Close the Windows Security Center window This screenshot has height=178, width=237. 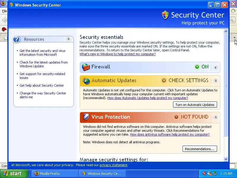(x=225, y=5)
